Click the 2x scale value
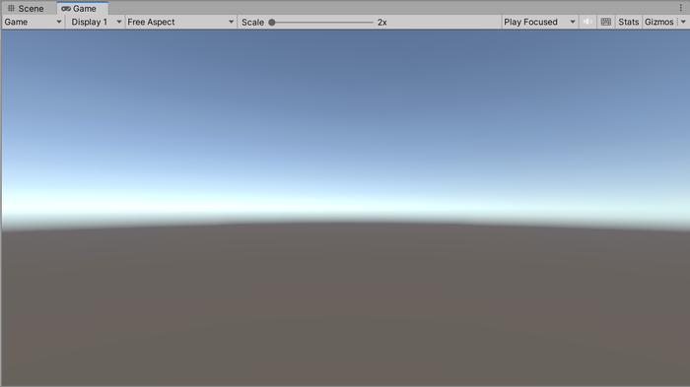The width and height of the screenshot is (690, 387). pos(382,22)
